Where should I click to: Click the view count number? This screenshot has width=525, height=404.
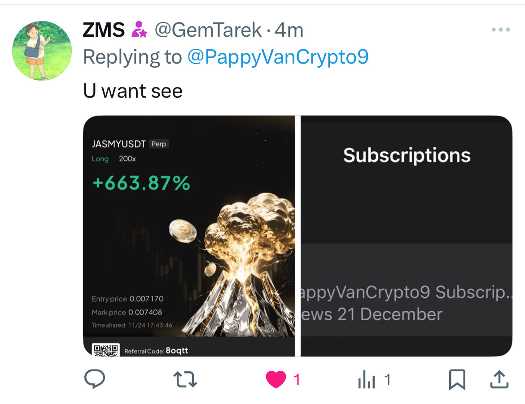[387, 380]
